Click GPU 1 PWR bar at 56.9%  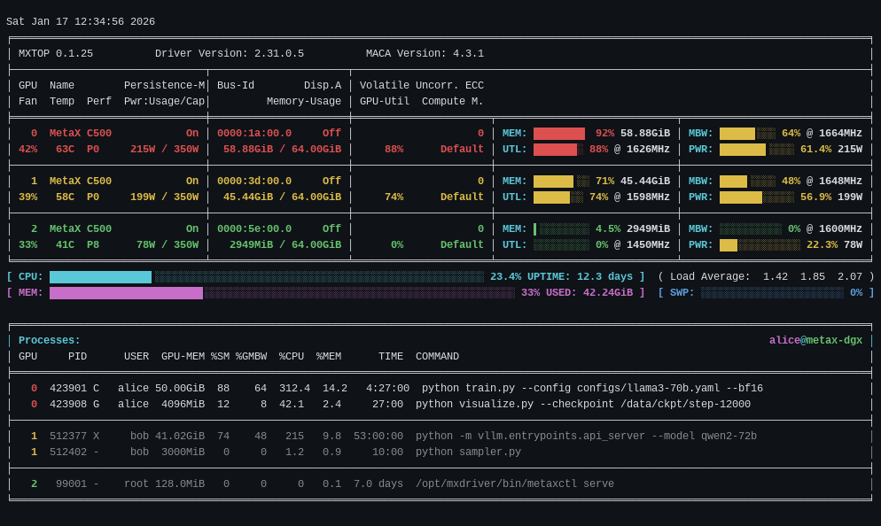(757, 197)
